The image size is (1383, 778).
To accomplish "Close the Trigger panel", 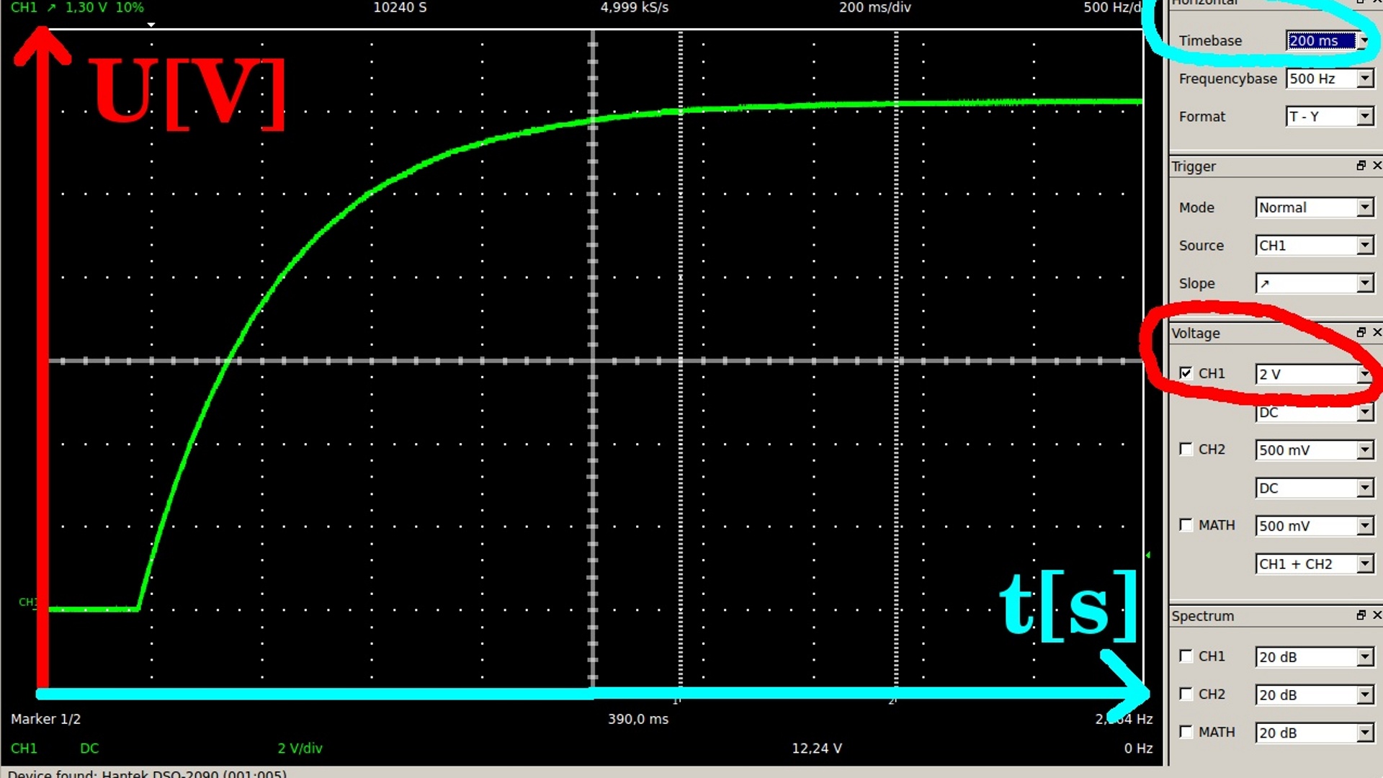I will [x=1377, y=166].
